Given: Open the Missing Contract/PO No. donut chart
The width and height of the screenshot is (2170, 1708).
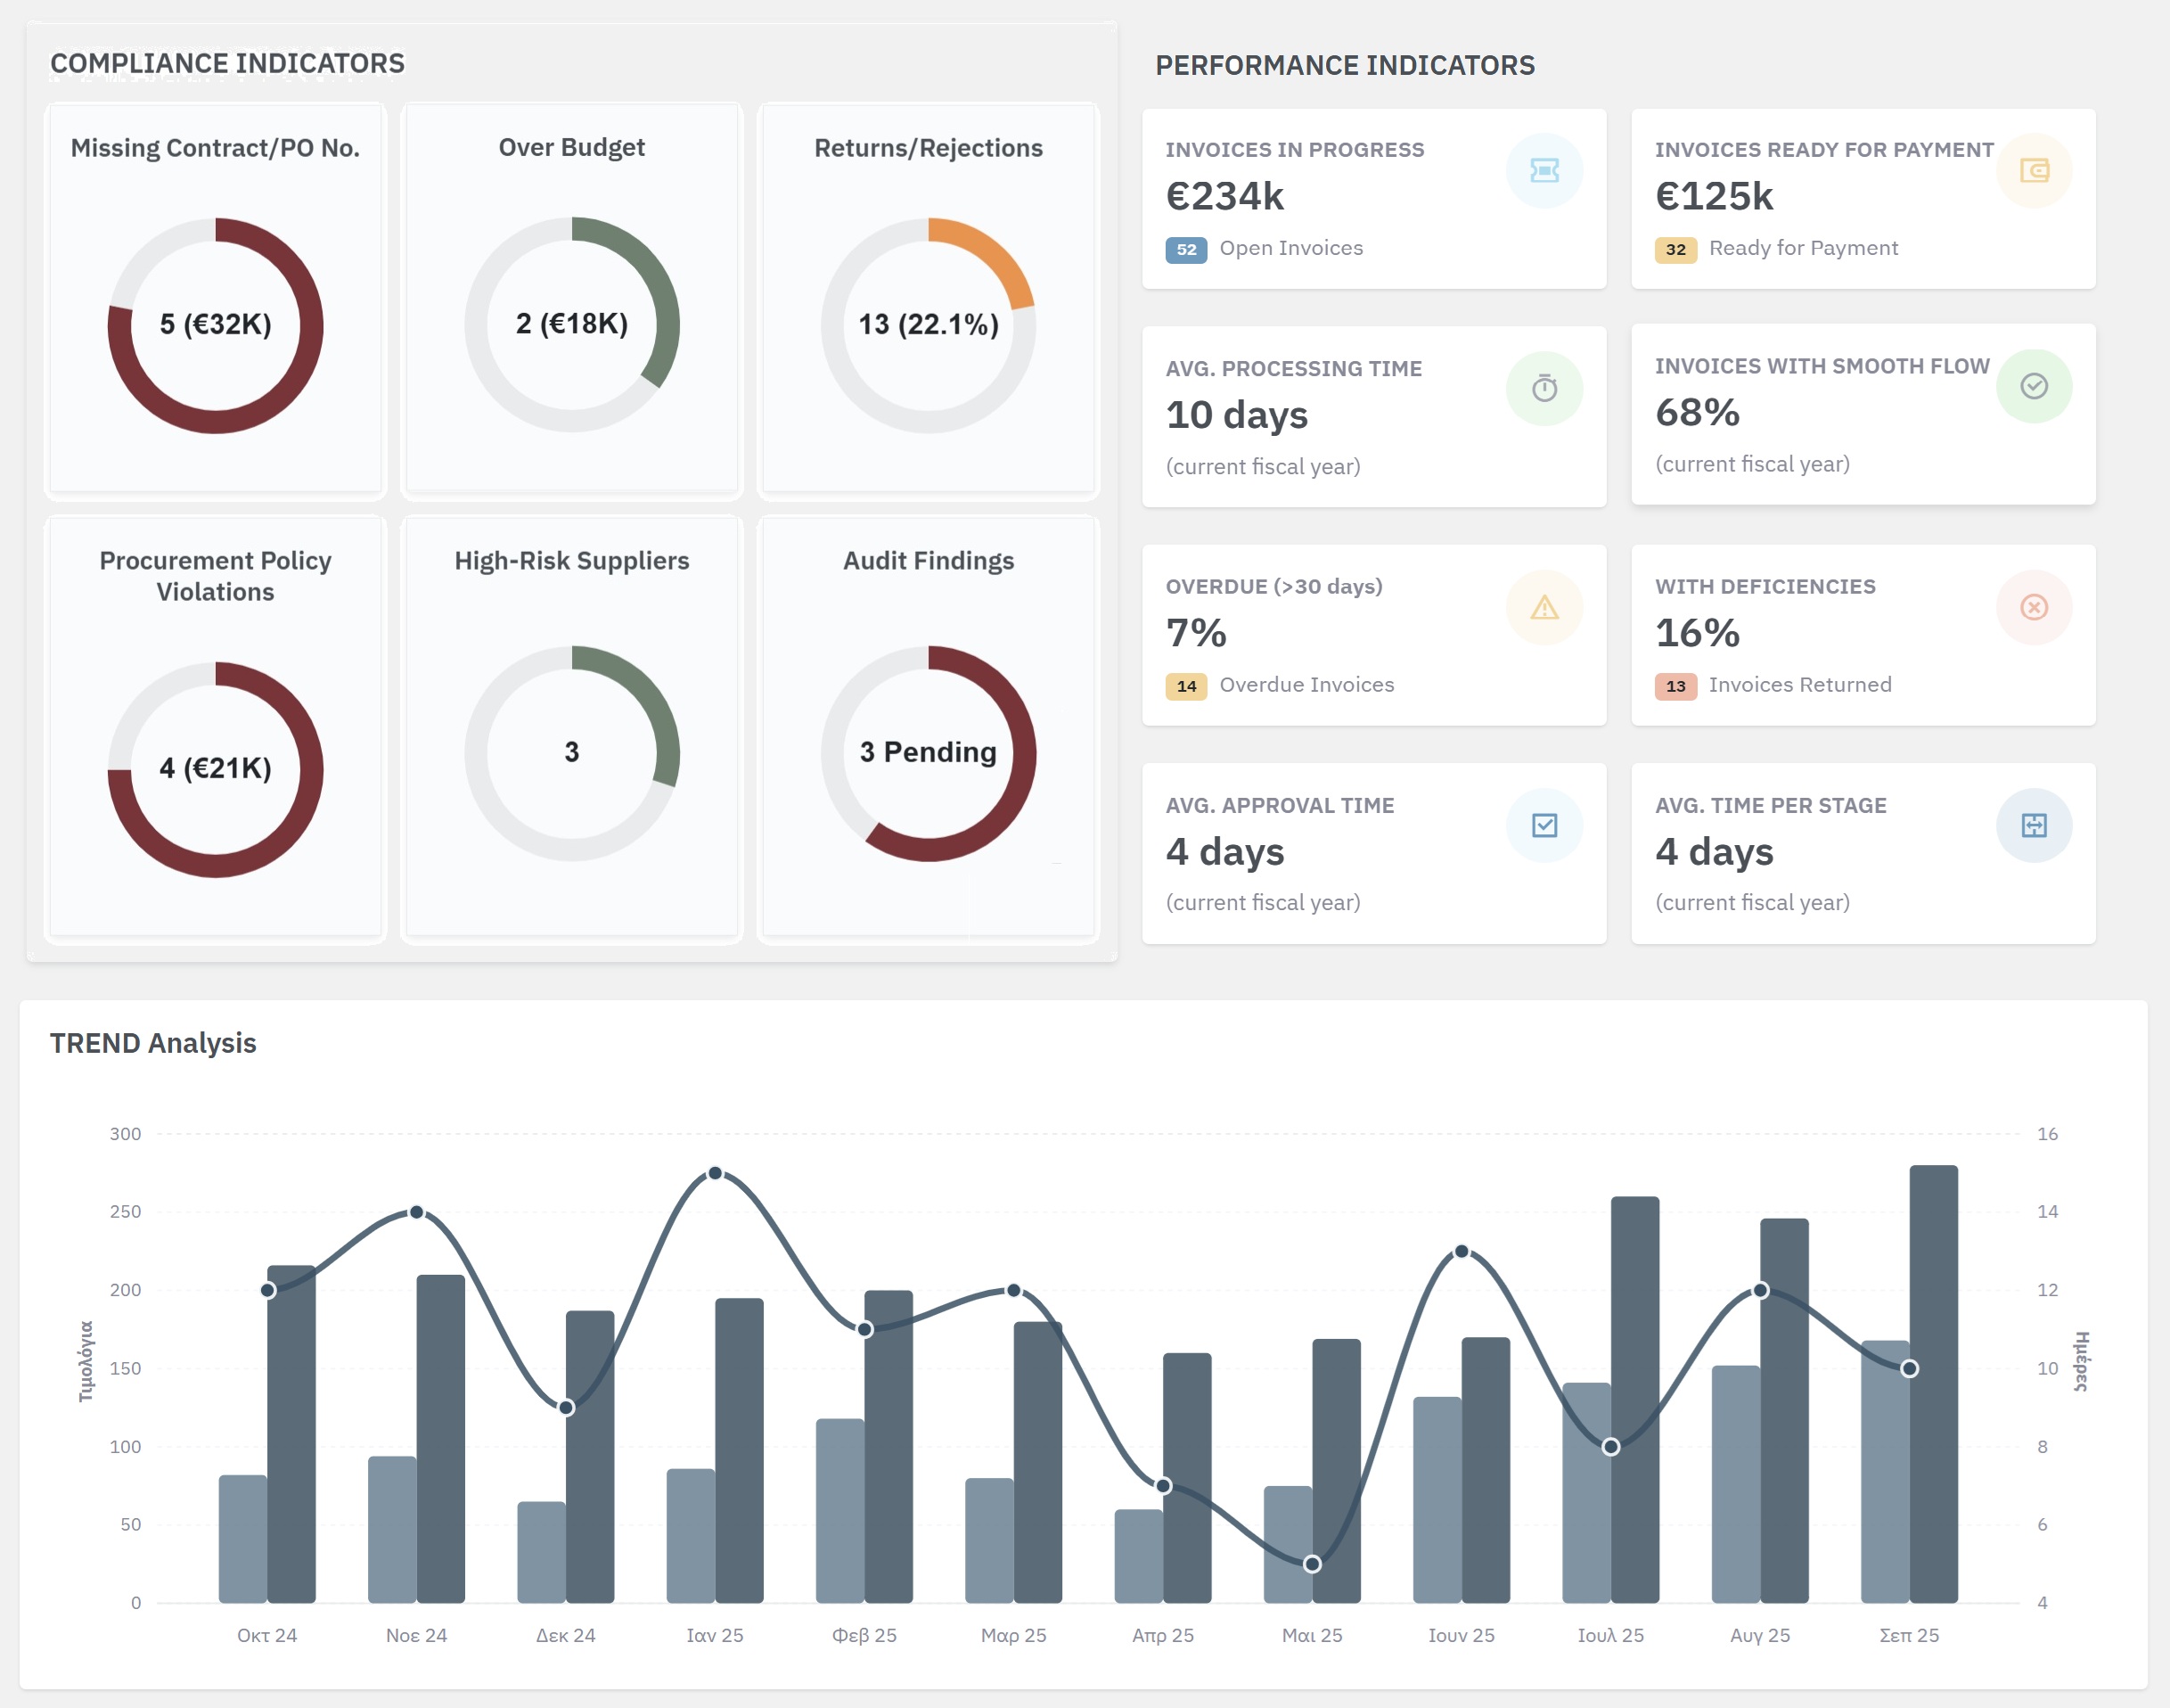Looking at the screenshot, I should tap(215, 325).
